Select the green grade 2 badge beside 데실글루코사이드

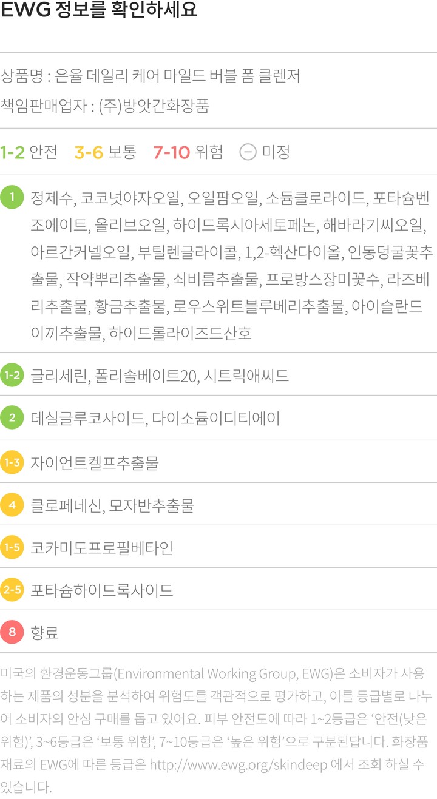pyautogui.click(x=12, y=418)
